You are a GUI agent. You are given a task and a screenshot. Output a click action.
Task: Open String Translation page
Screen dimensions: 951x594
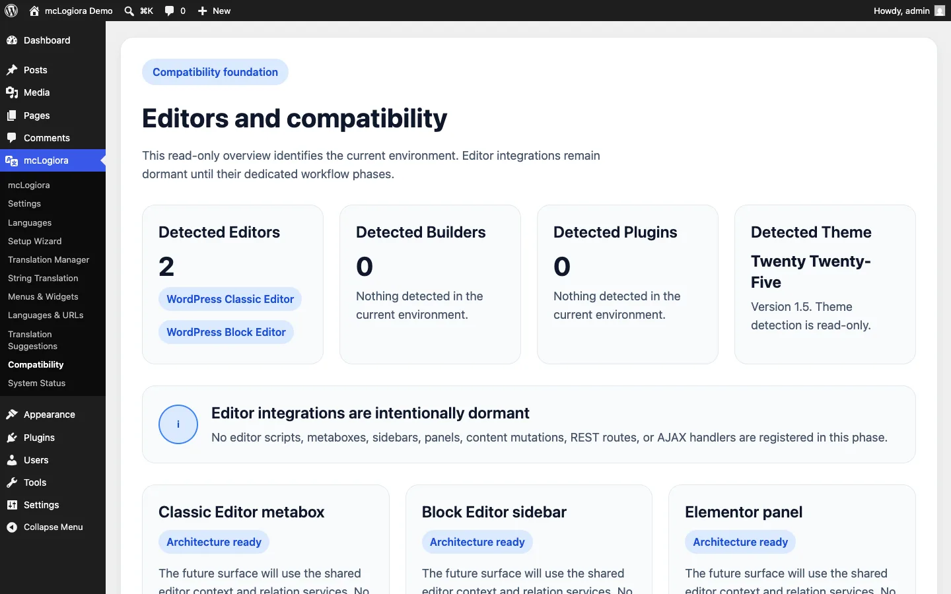43,279
